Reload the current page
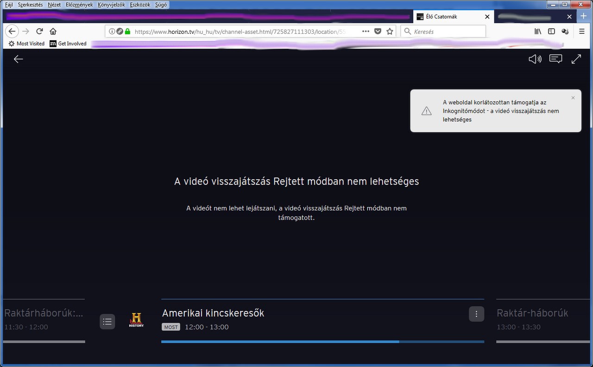This screenshot has height=367, width=593. [x=39, y=31]
